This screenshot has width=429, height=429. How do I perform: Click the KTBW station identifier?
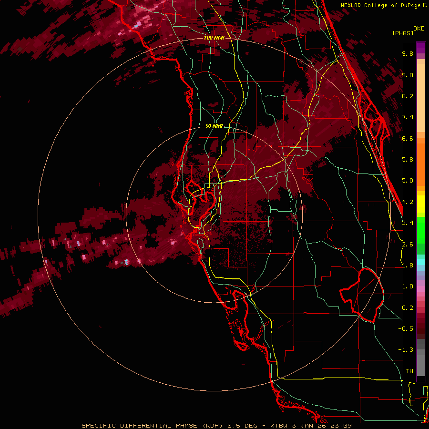point(280,426)
